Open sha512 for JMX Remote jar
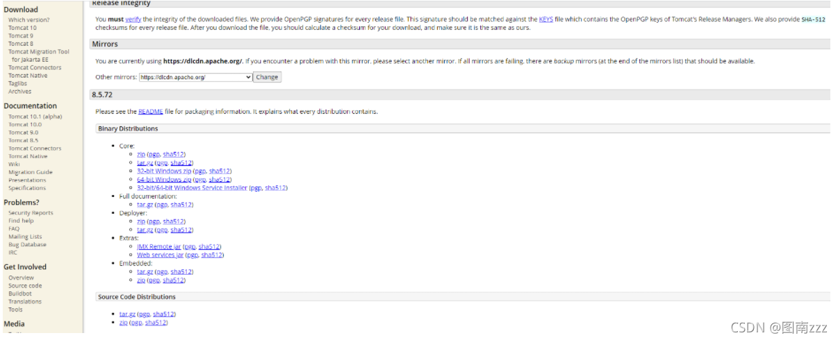This screenshot has width=838, height=340. tap(209, 246)
